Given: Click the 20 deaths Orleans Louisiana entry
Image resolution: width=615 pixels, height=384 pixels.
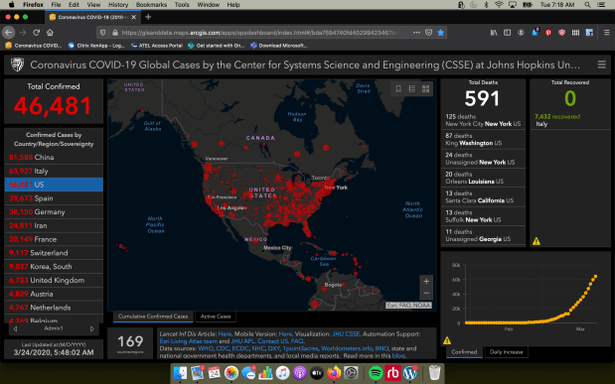Looking at the screenshot, I should click(x=483, y=178).
